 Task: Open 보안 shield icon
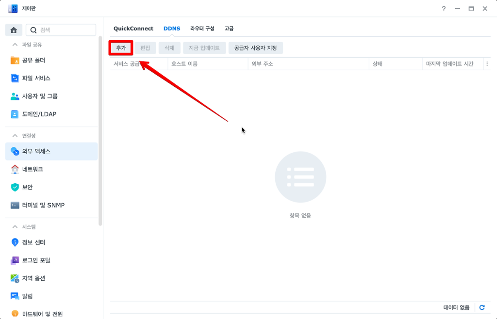[x=15, y=187]
